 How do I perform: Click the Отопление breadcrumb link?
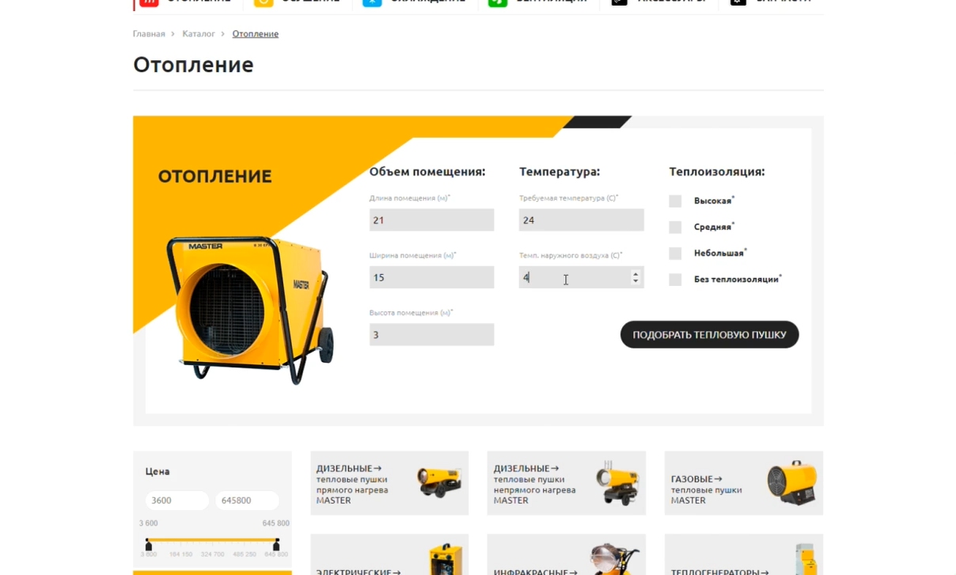click(x=255, y=34)
